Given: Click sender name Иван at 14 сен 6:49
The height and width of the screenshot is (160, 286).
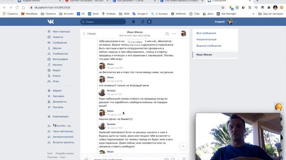Looking at the screenshot, I should 110,64.
